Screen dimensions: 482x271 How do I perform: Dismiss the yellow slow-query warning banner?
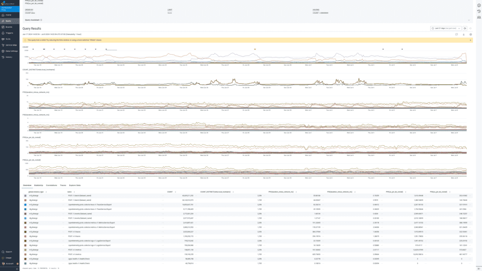(470, 40)
